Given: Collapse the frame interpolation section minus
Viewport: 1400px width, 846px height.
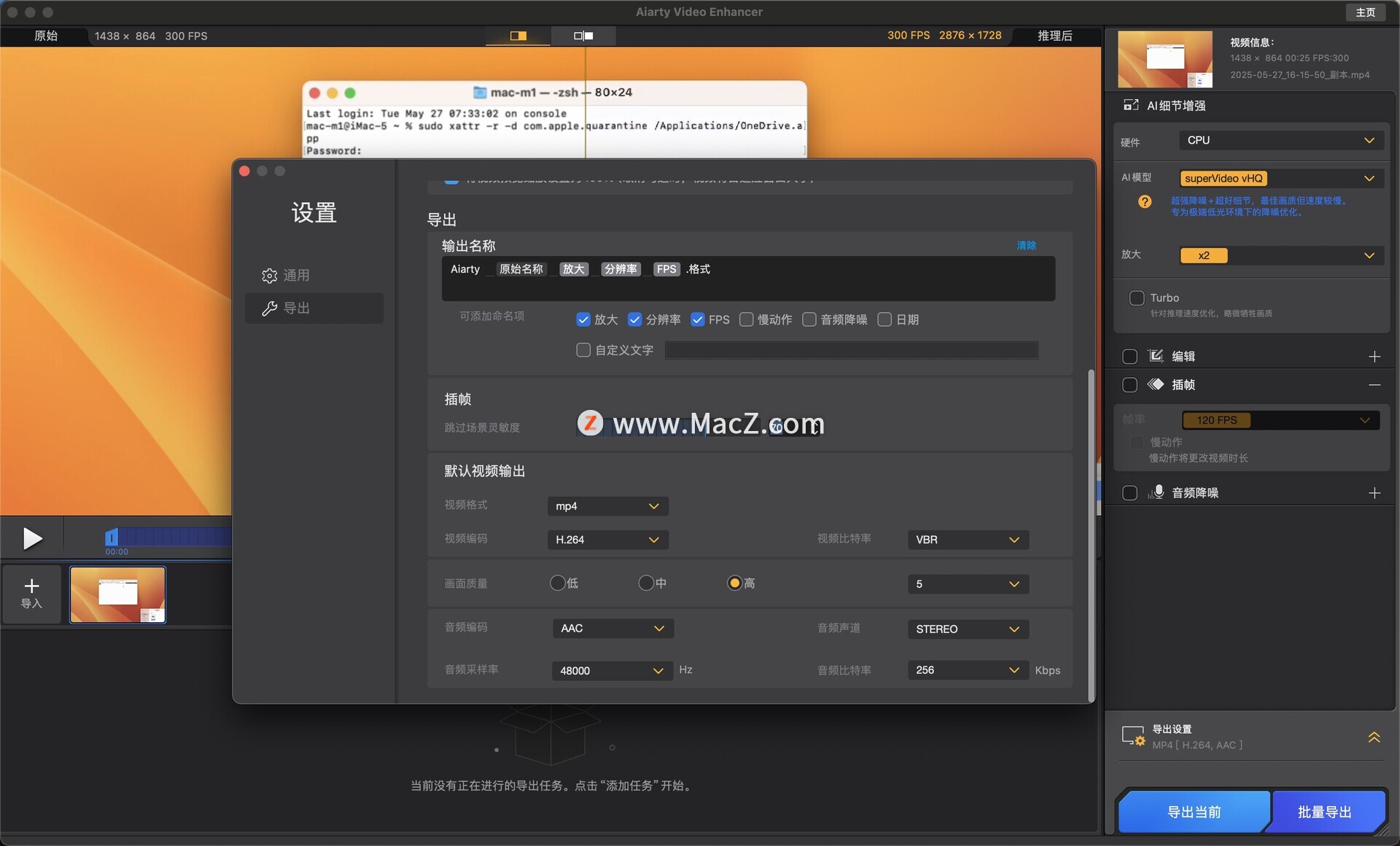Looking at the screenshot, I should point(1374,385).
